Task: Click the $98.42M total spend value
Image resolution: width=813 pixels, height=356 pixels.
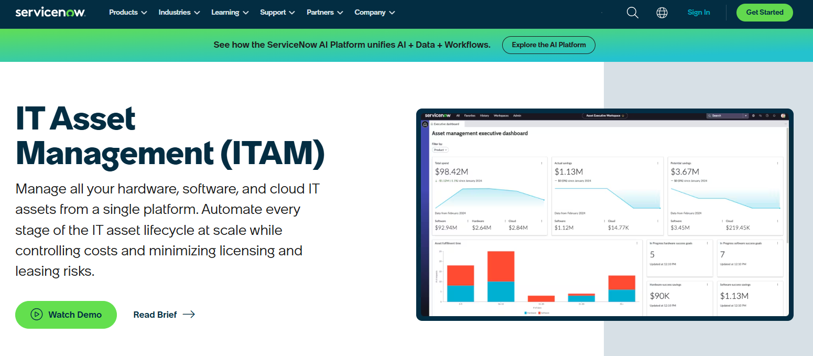Action: [x=451, y=171]
